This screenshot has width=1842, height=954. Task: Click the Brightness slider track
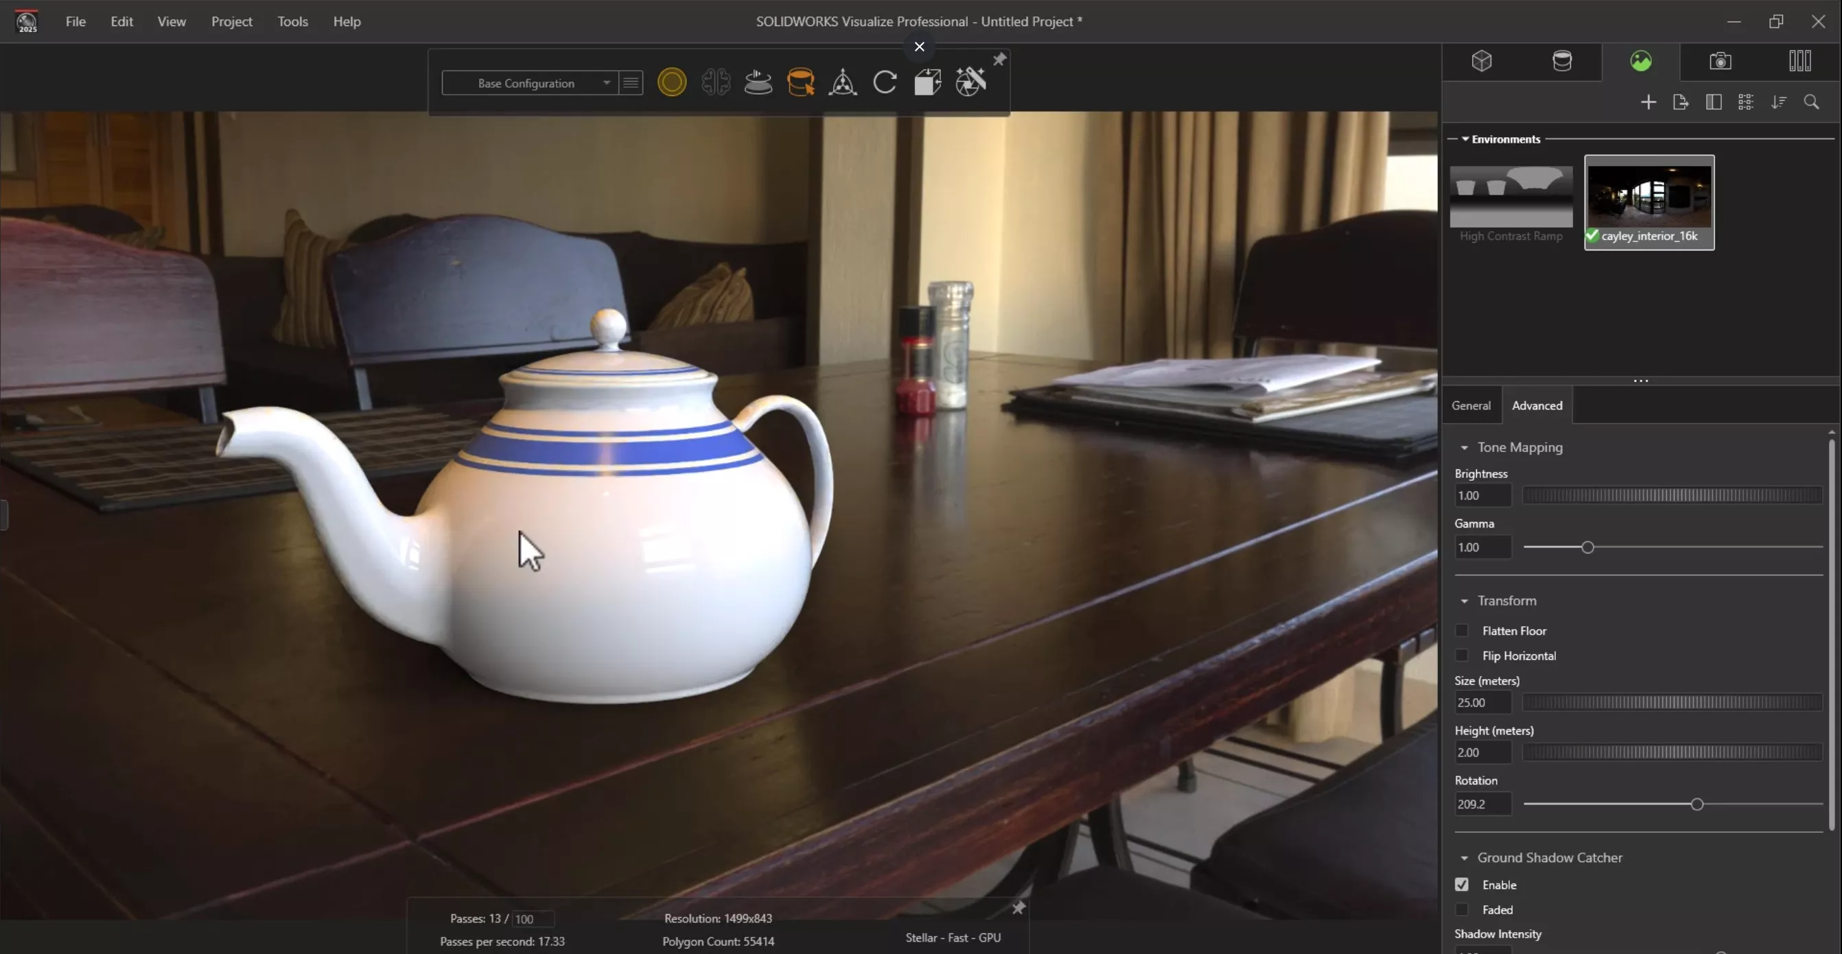[x=1672, y=495]
